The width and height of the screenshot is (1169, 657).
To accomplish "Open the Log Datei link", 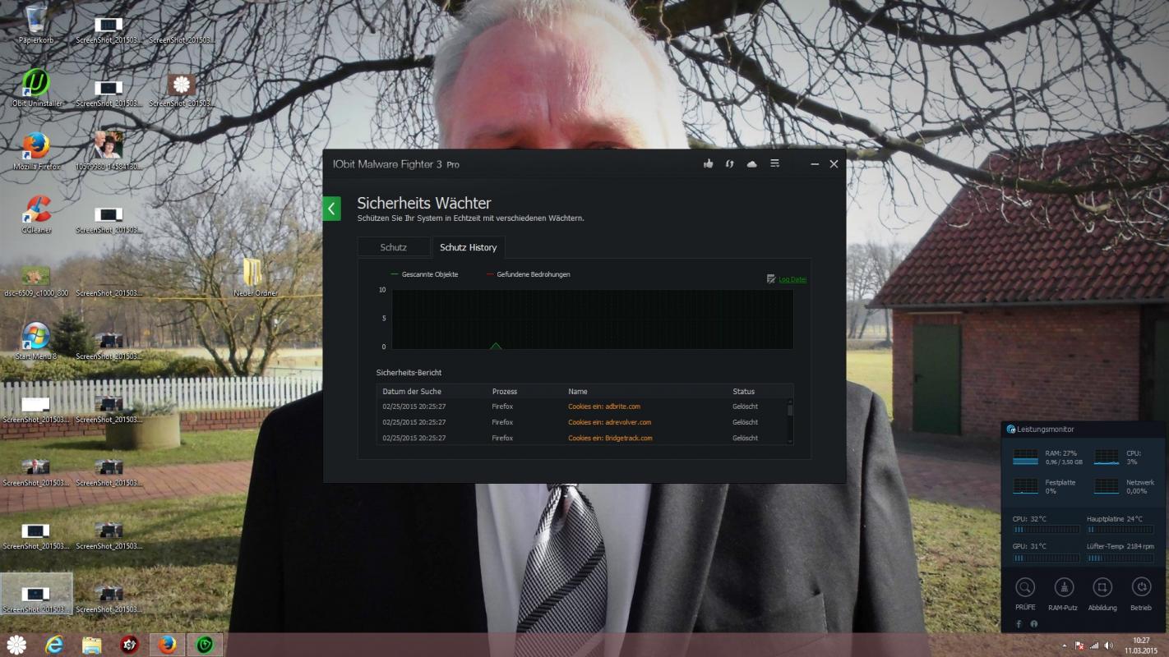I will tap(792, 279).
